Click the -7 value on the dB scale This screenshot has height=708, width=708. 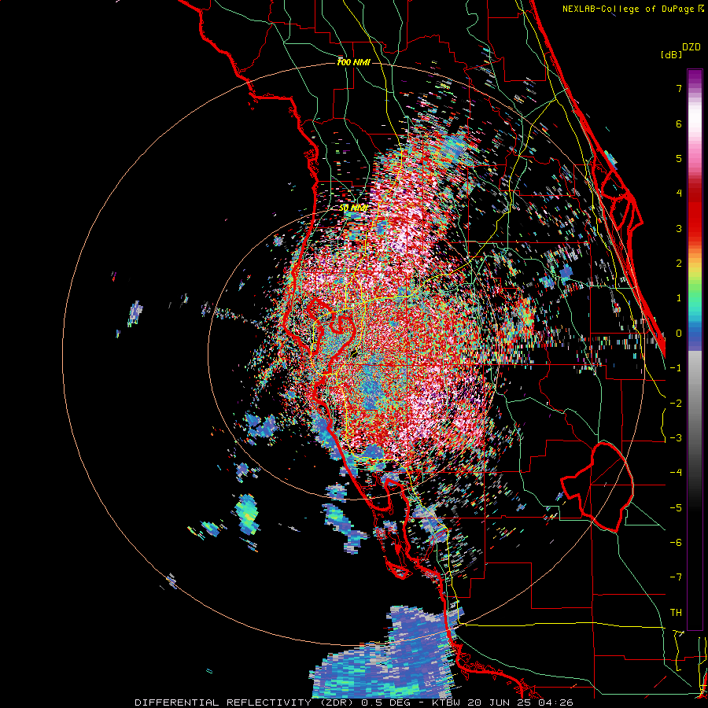676,577
